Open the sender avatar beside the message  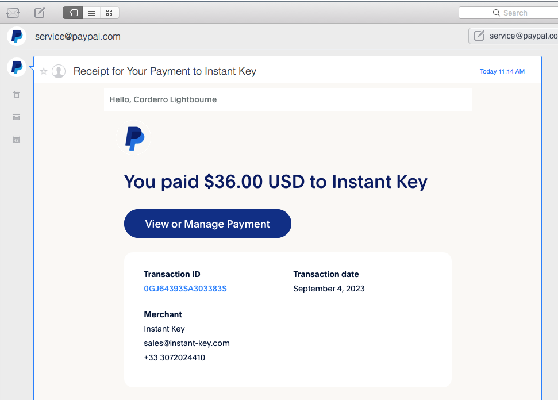click(17, 67)
